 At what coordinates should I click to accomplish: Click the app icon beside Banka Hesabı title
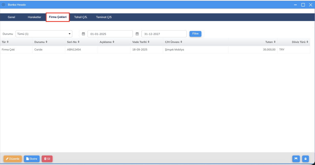(x=3, y=5)
